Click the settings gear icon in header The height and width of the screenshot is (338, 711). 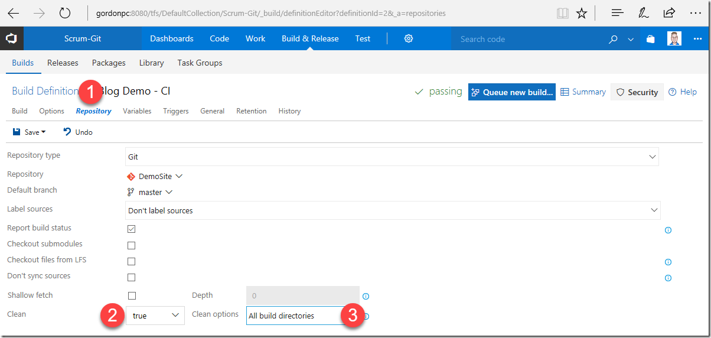[x=409, y=38]
